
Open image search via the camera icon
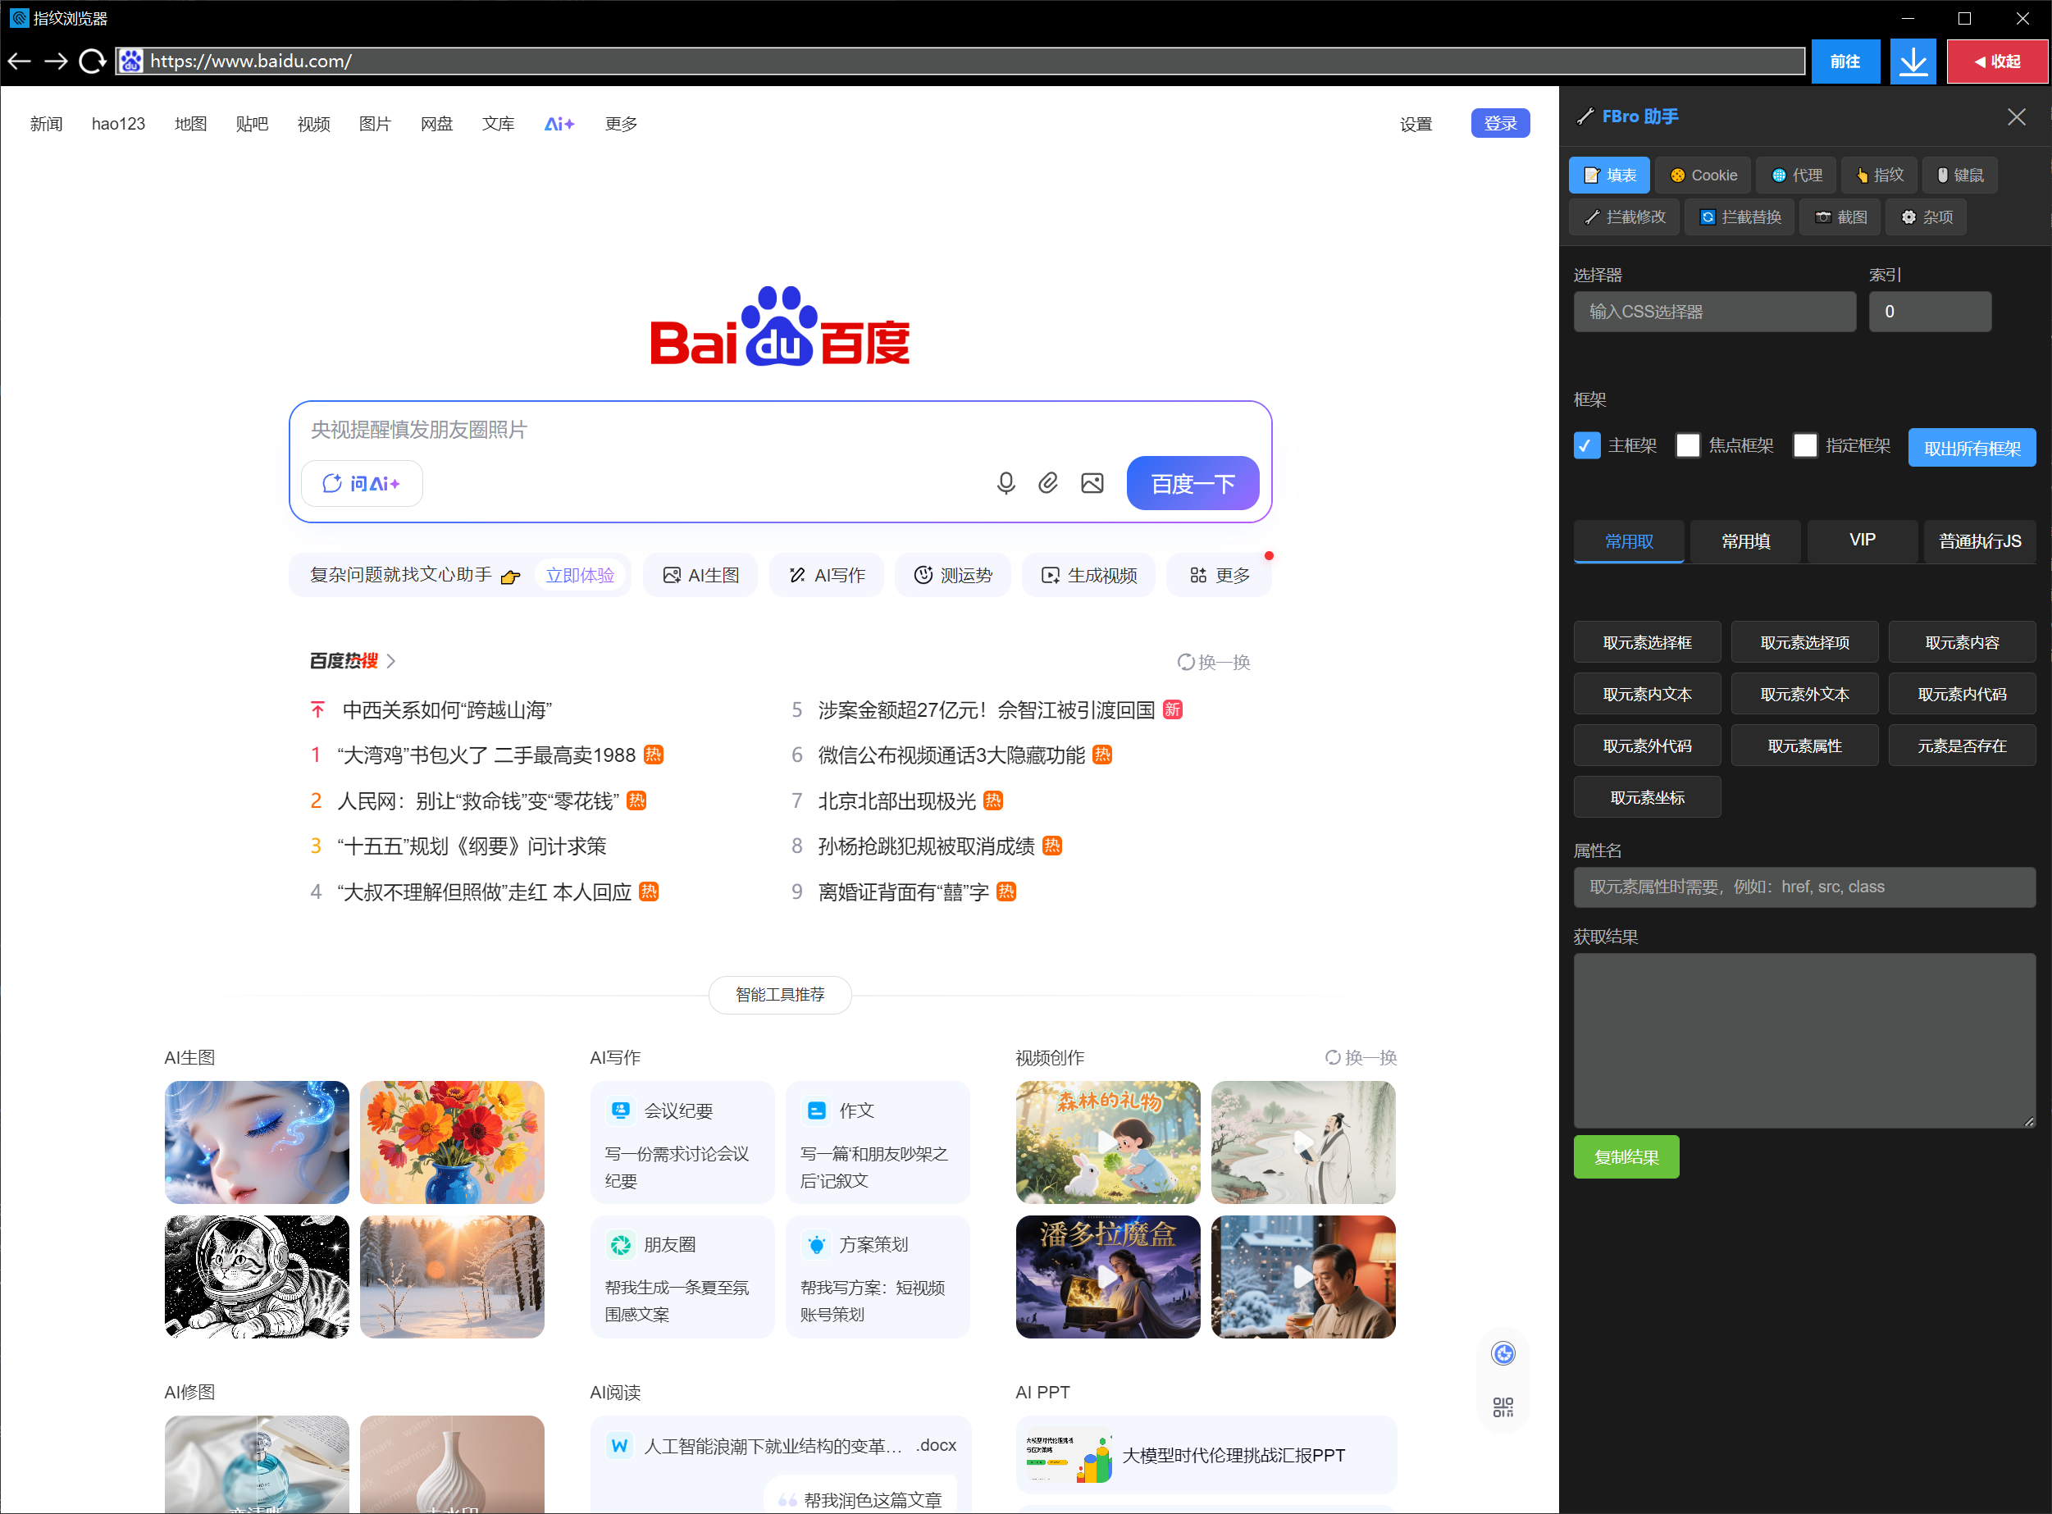1092,483
